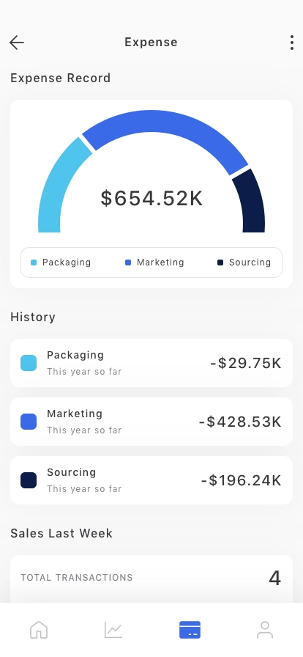Click the blue Marketing history swatch
Screen dimensions: 303x657
click(29, 422)
